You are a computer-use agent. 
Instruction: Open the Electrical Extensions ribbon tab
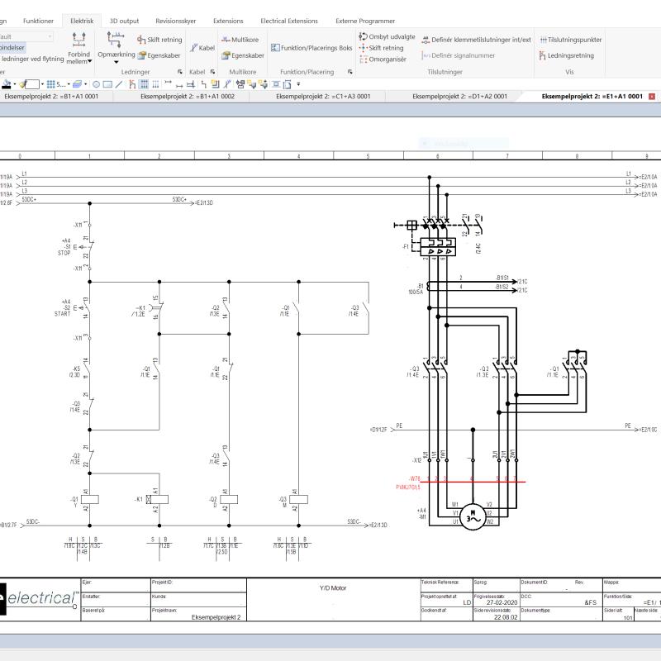click(x=289, y=21)
